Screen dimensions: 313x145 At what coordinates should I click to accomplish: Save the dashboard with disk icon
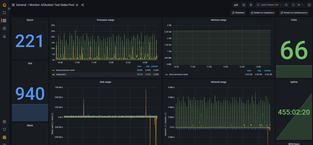click(244, 5)
